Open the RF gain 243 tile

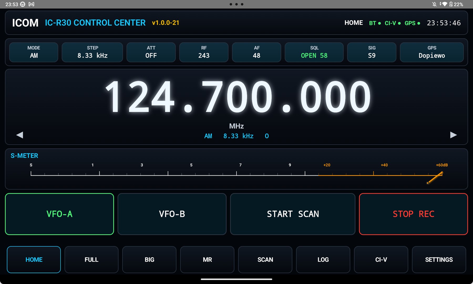pos(204,52)
